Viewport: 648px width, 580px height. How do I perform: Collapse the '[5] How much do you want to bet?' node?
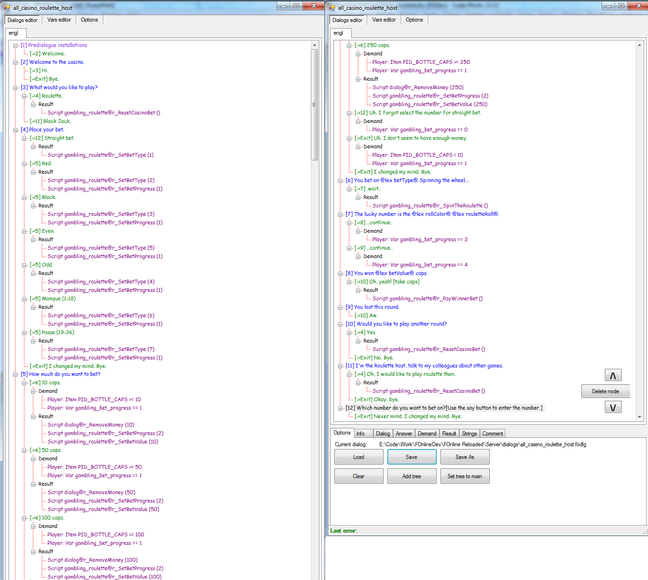coord(15,374)
